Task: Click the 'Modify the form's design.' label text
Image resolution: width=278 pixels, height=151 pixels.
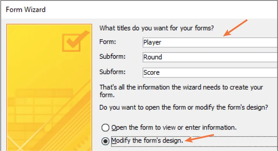Action: [148, 141]
